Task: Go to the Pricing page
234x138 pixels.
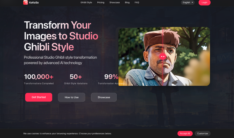Action: [101, 3]
